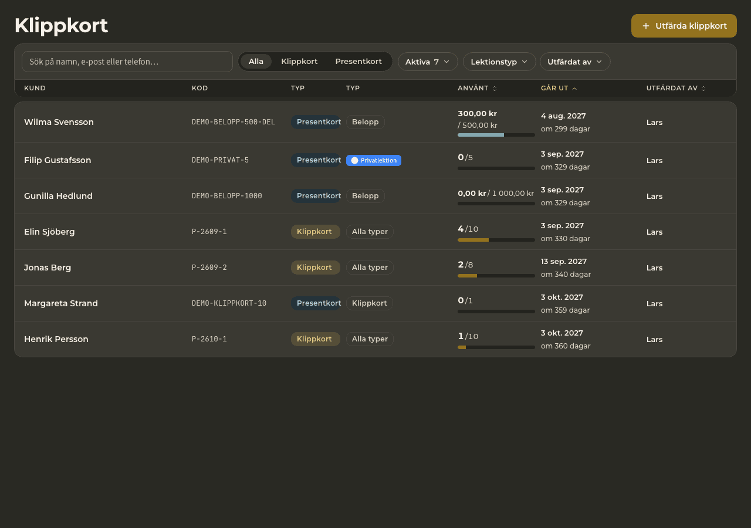Click code P-2609-2
The image size is (751, 528).
(209, 268)
